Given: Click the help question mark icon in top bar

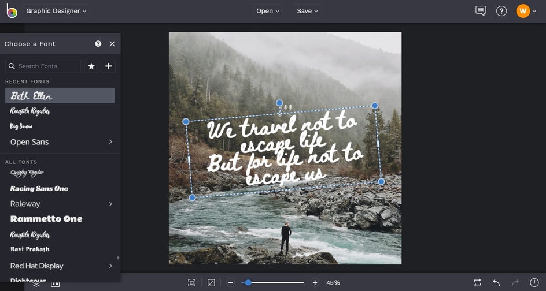Looking at the screenshot, I should [x=501, y=11].
